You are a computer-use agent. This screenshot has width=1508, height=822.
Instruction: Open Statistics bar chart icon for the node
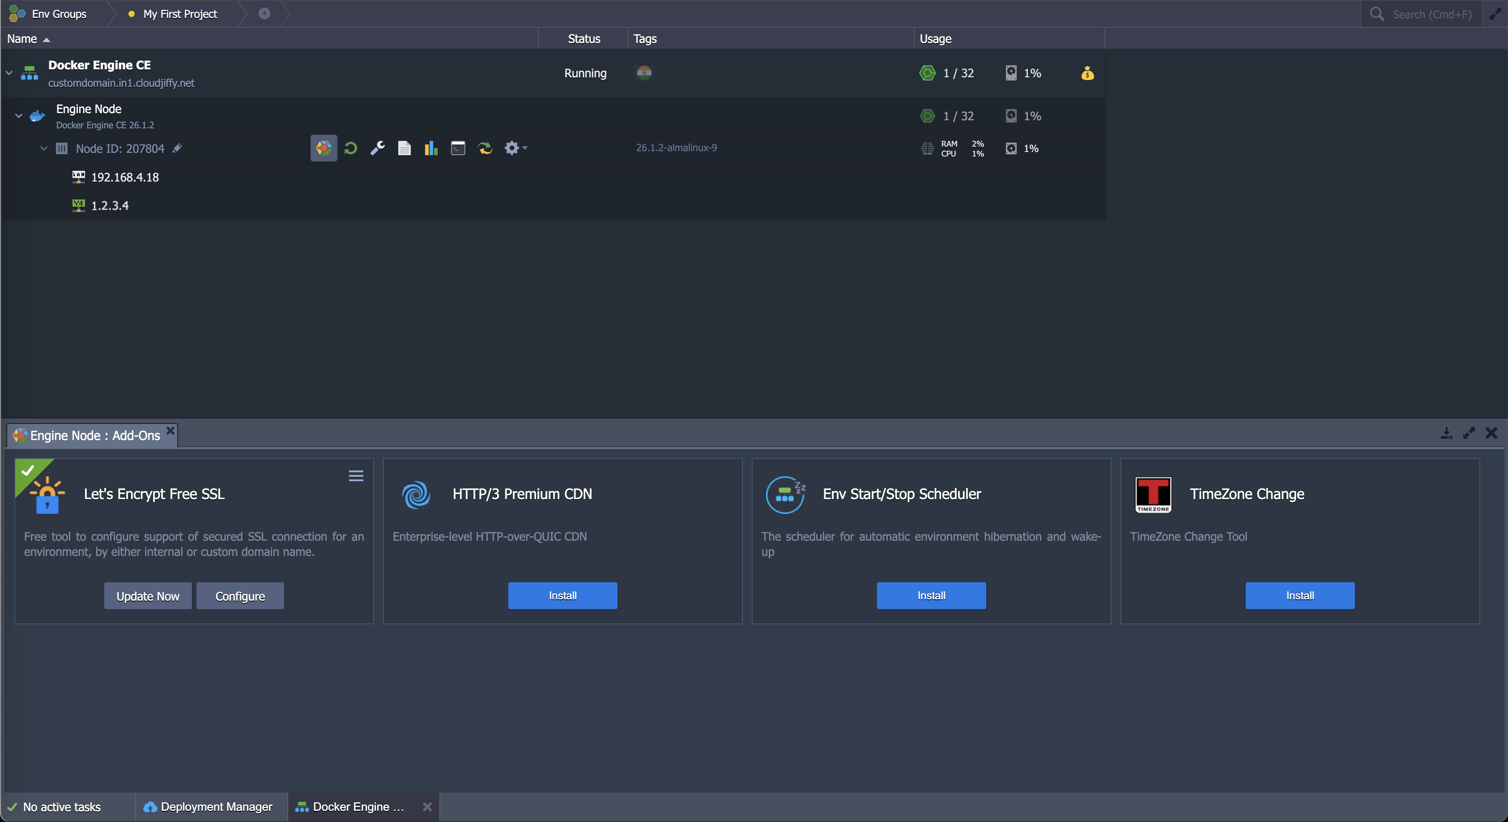coord(431,148)
